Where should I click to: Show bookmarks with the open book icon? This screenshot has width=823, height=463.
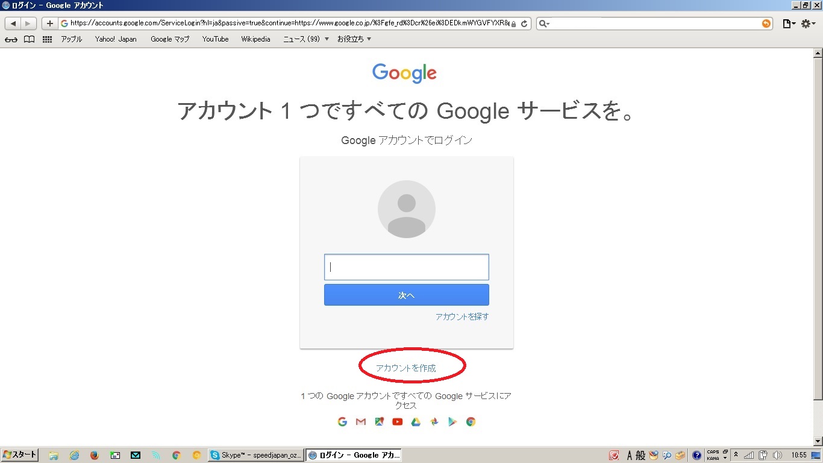click(29, 39)
